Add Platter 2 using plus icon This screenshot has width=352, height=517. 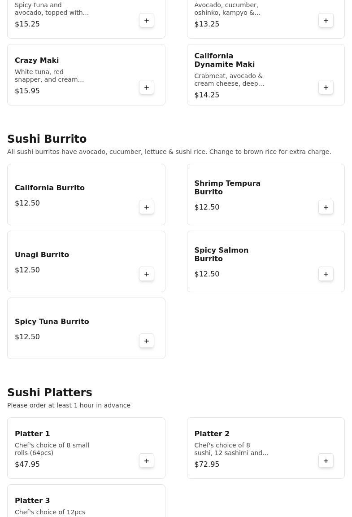point(326,460)
